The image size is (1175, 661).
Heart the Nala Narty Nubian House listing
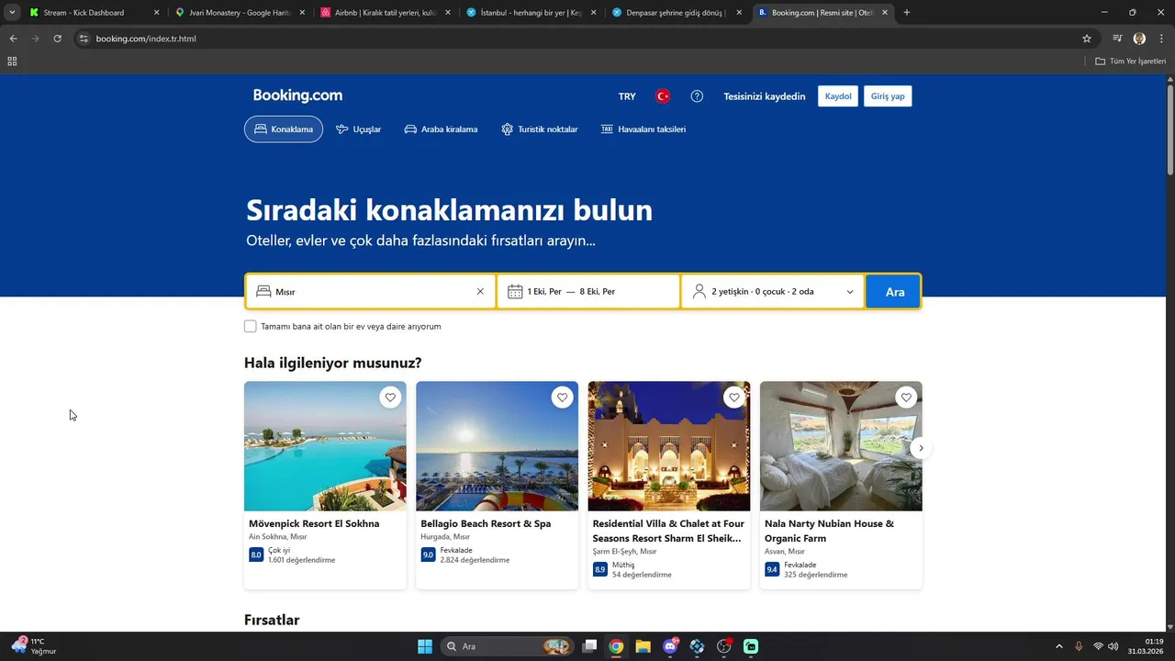click(906, 398)
